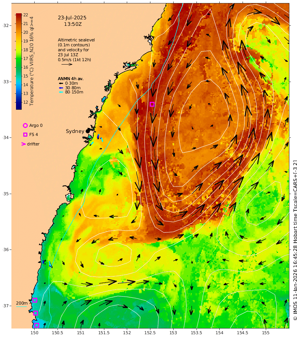297x338 pixels.
Task: Click the -33 latitude axis label
Action: (6, 82)
